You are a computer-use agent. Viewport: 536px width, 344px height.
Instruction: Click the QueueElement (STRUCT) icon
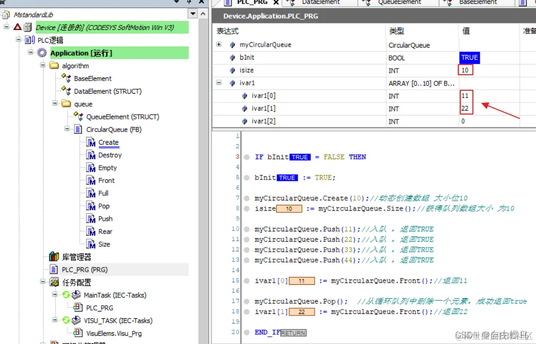[x=79, y=116]
